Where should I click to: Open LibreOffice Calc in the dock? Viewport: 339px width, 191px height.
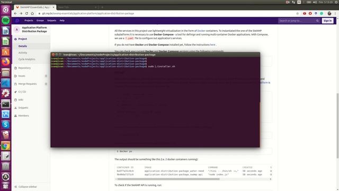[6, 41]
